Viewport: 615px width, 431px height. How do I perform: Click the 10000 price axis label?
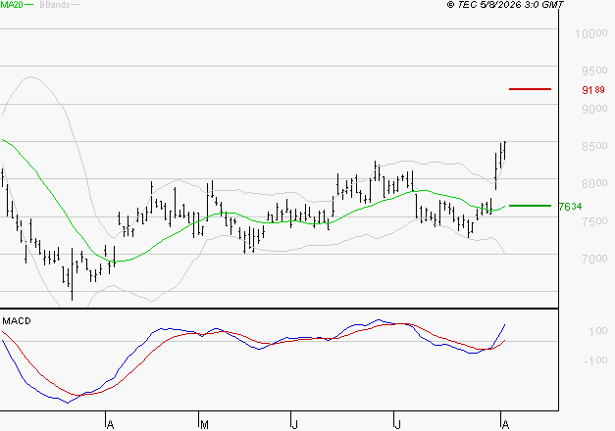click(591, 33)
